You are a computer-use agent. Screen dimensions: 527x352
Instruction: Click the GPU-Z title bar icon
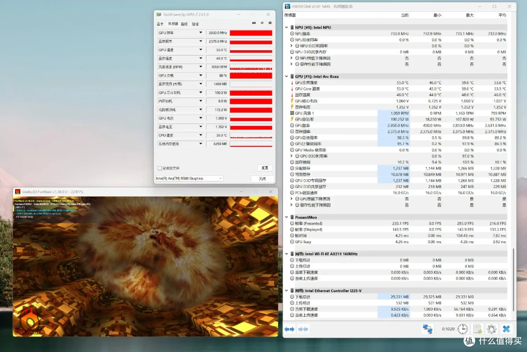[159, 15]
